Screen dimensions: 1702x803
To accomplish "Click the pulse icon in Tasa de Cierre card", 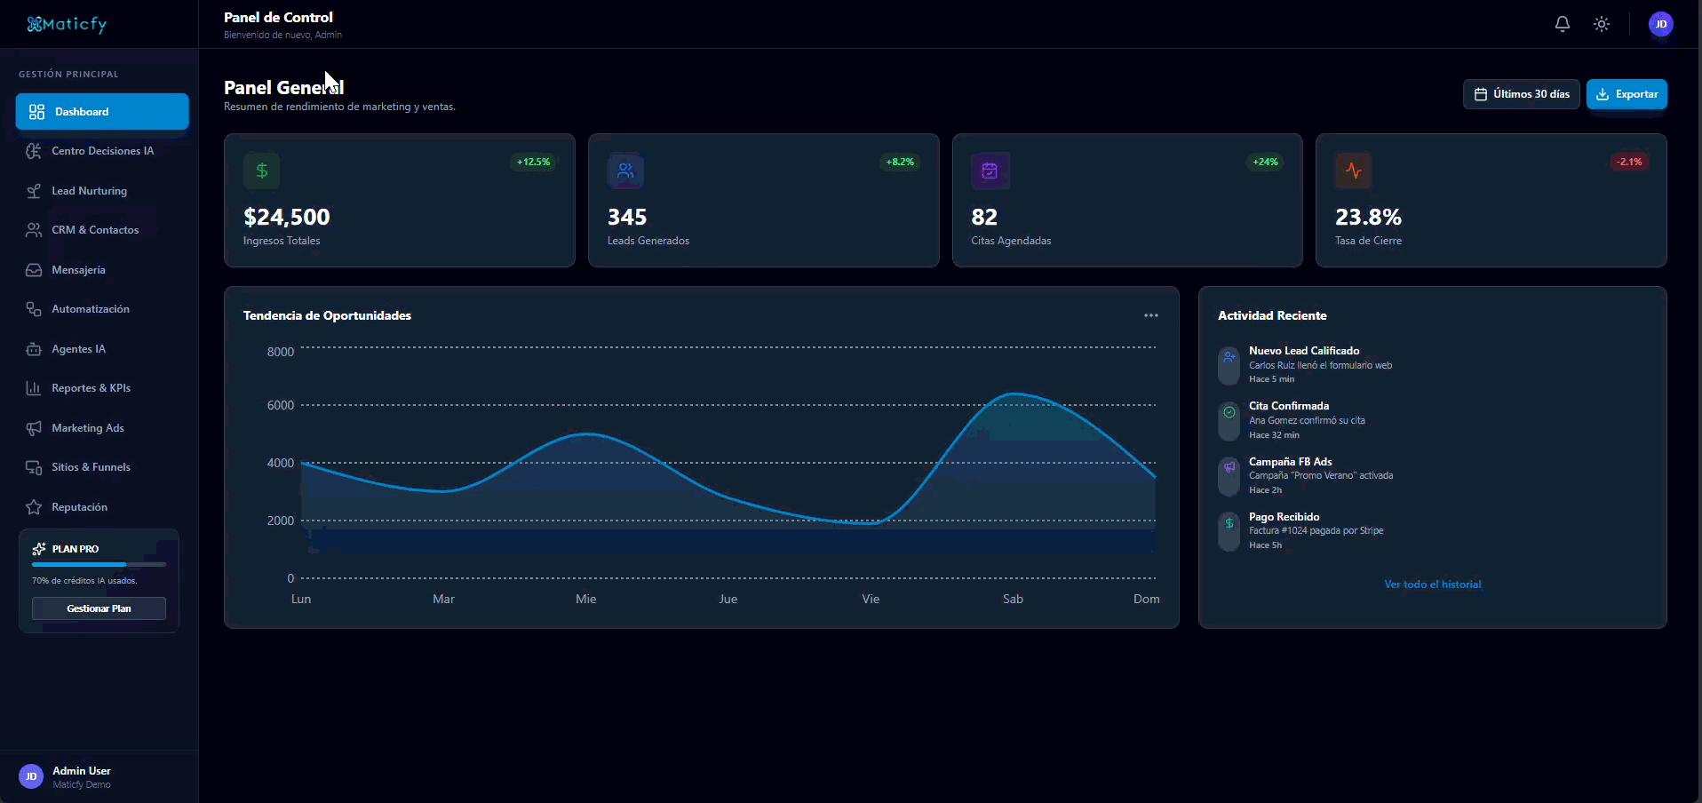I will tap(1353, 171).
